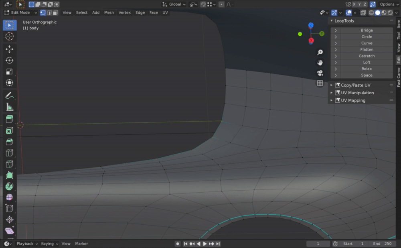Activate the Scale tool
This screenshot has width=401, height=248.
[10, 71]
